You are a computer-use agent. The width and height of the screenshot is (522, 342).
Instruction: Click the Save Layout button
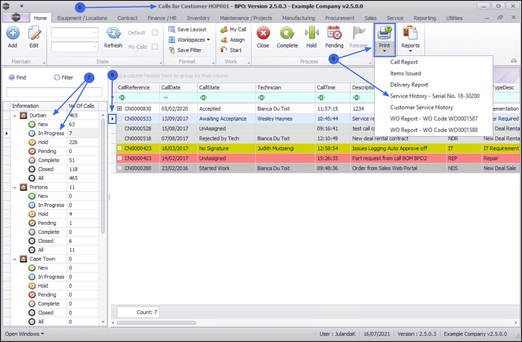click(187, 29)
